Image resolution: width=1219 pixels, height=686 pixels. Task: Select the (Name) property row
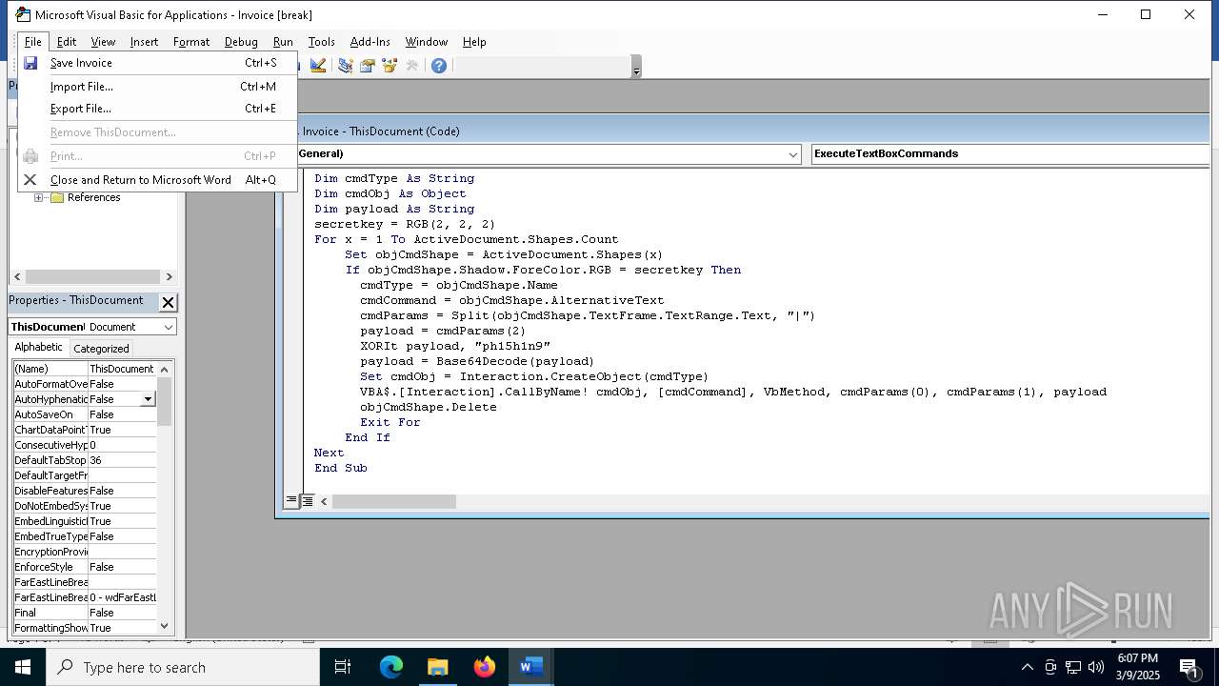84,369
